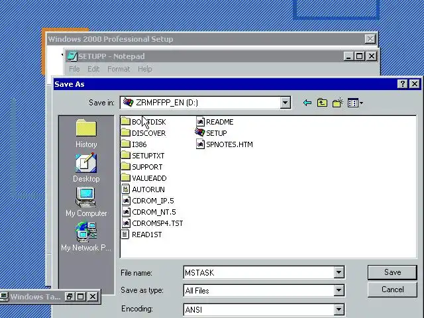The height and width of the screenshot is (318, 424).
Task: Close the SETUPP Notepad window
Action: [372, 56]
